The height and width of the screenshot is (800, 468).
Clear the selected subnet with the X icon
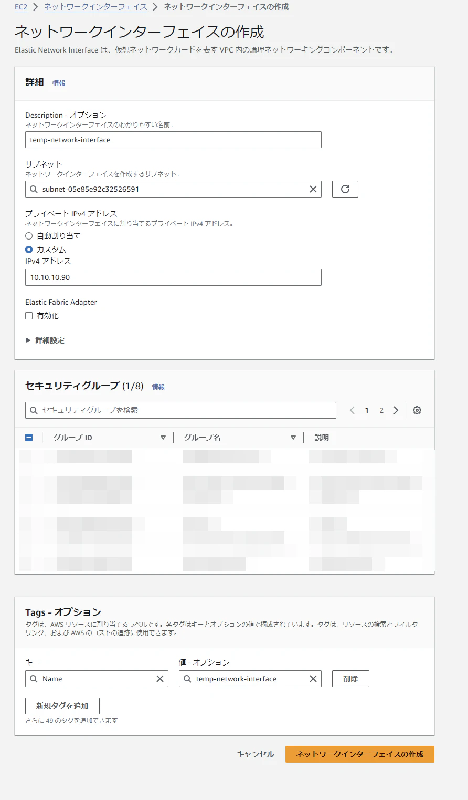(x=313, y=189)
